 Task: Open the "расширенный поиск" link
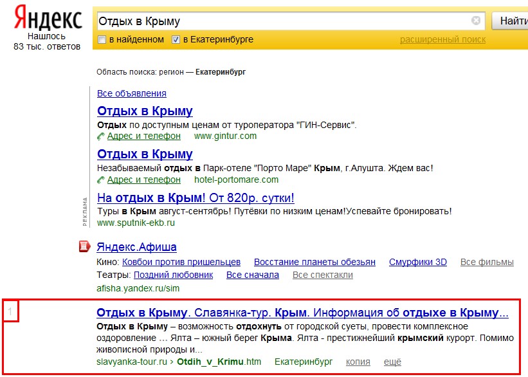[442, 40]
